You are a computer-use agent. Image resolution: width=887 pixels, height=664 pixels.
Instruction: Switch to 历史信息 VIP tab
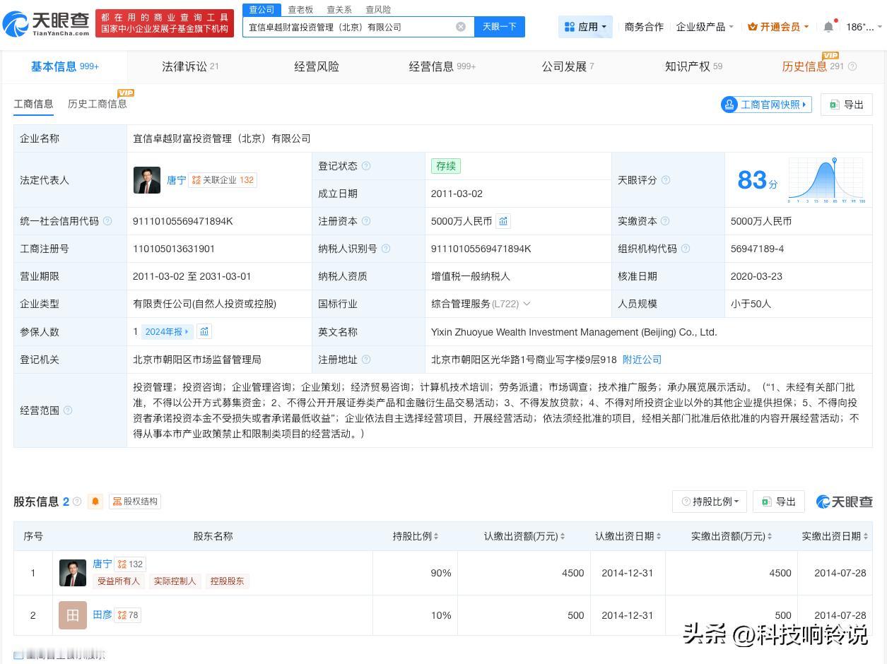(x=813, y=66)
